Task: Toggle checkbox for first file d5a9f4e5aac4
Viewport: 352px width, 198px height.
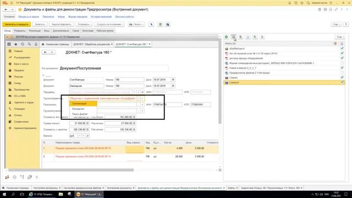Action: point(342,48)
